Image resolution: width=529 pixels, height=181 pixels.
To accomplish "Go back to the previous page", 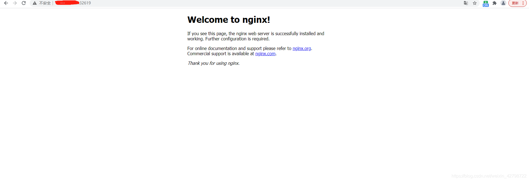I will coord(6,3).
